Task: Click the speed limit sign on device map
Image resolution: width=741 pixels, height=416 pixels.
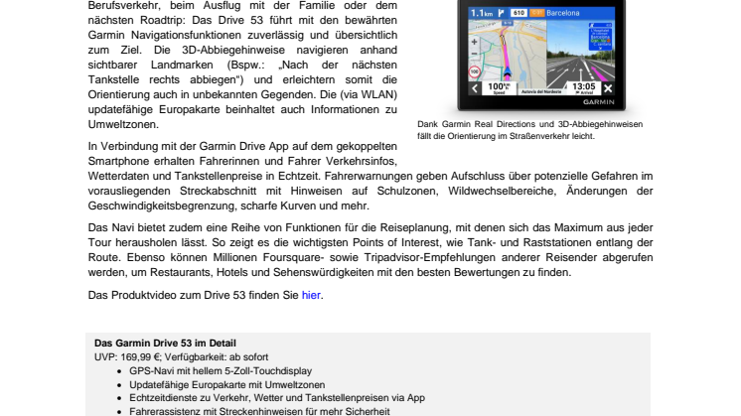Action: [475, 72]
